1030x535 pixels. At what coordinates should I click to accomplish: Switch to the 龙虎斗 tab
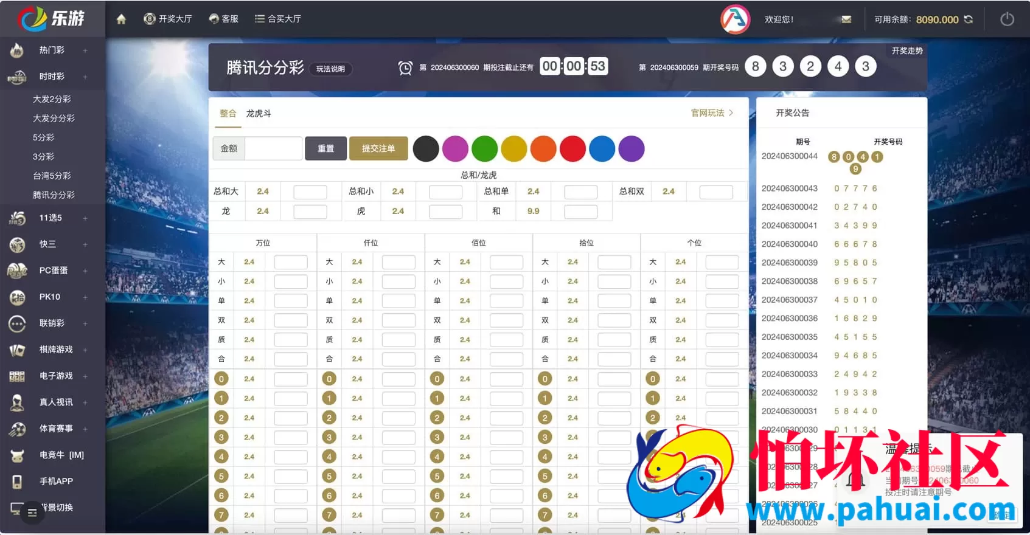[x=259, y=114]
